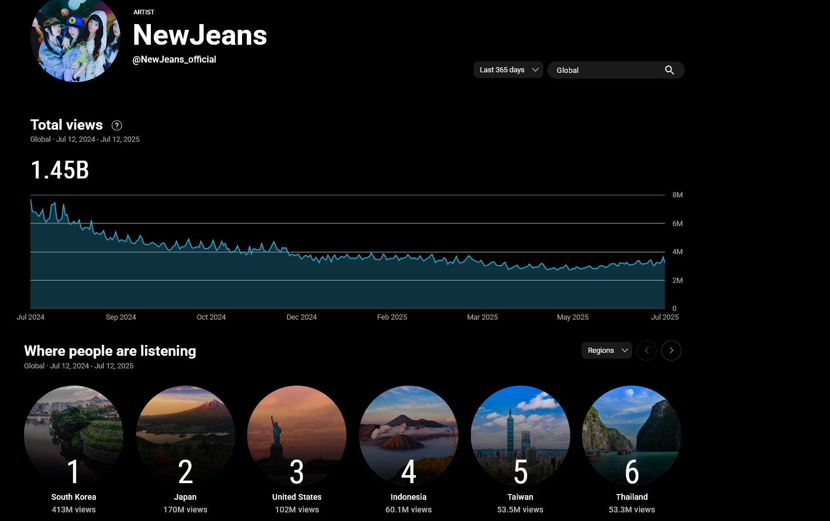Click the Dec 2024 axis label
Image resolution: width=830 pixels, height=521 pixels.
pos(302,317)
